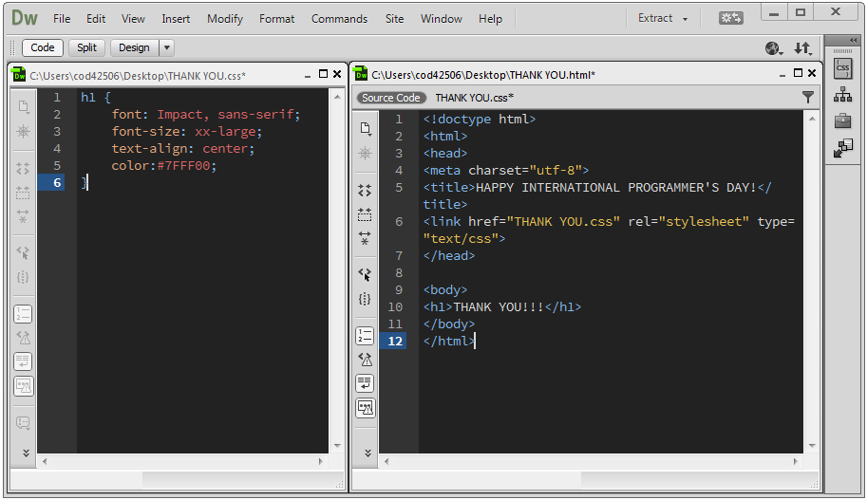Expand the collapsed panel dock with double arrows
The width and height of the screenshot is (867, 500).
point(853,41)
